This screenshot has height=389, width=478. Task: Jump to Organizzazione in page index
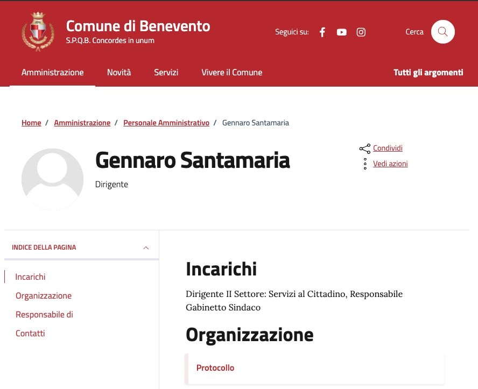pos(44,296)
